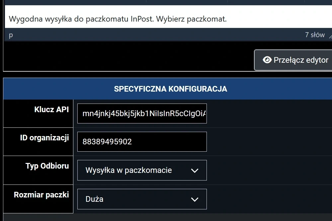The image size is (332, 221).
Task: Expand options under Wysyłka w paczkomacie selector
Action: click(x=142, y=170)
